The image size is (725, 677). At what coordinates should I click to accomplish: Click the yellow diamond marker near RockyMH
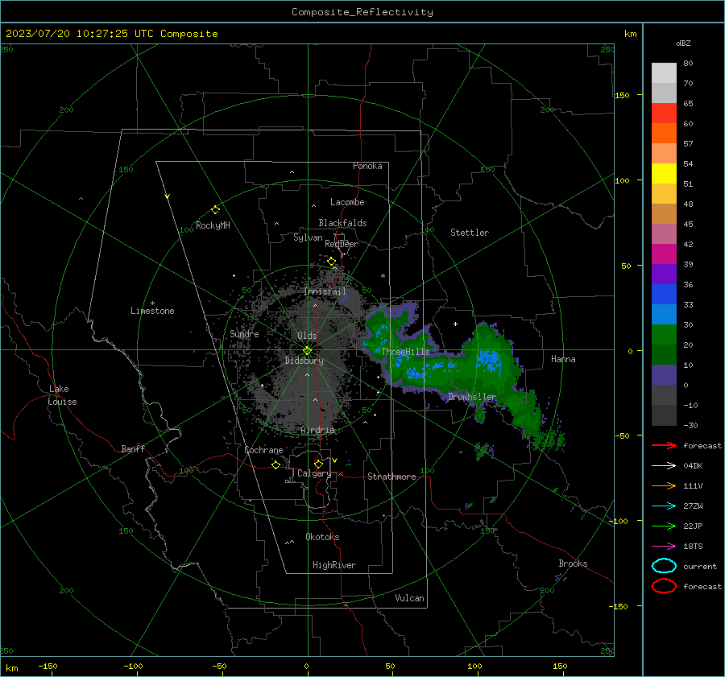(215, 210)
